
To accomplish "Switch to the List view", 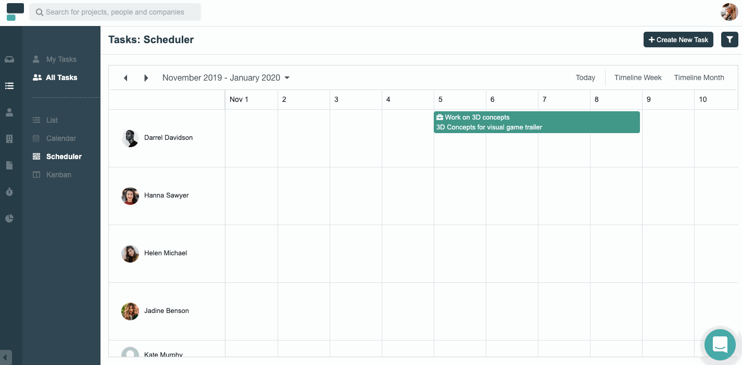I will tap(45, 120).
